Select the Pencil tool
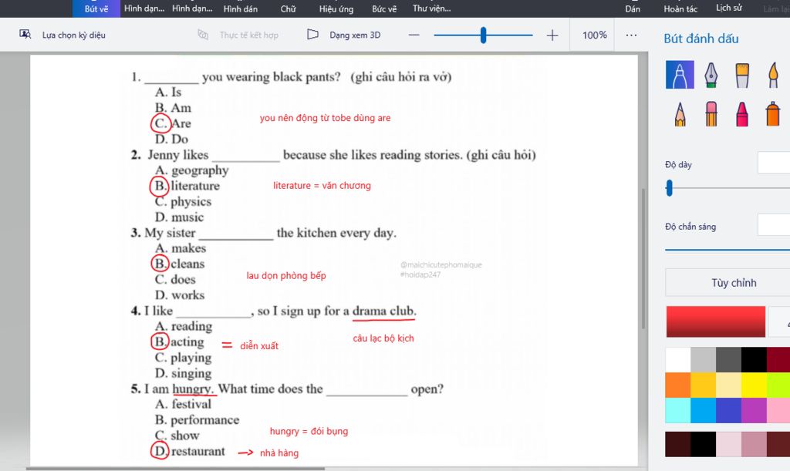This screenshot has width=790, height=471. (x=680, y=113)
